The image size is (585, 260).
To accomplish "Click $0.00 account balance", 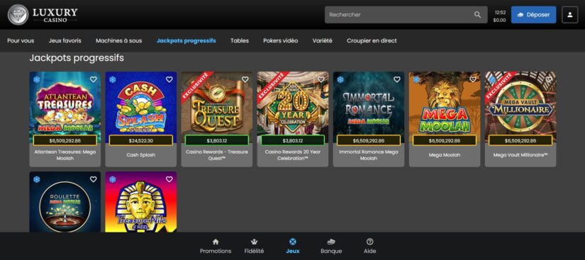I will click(500, 20).
